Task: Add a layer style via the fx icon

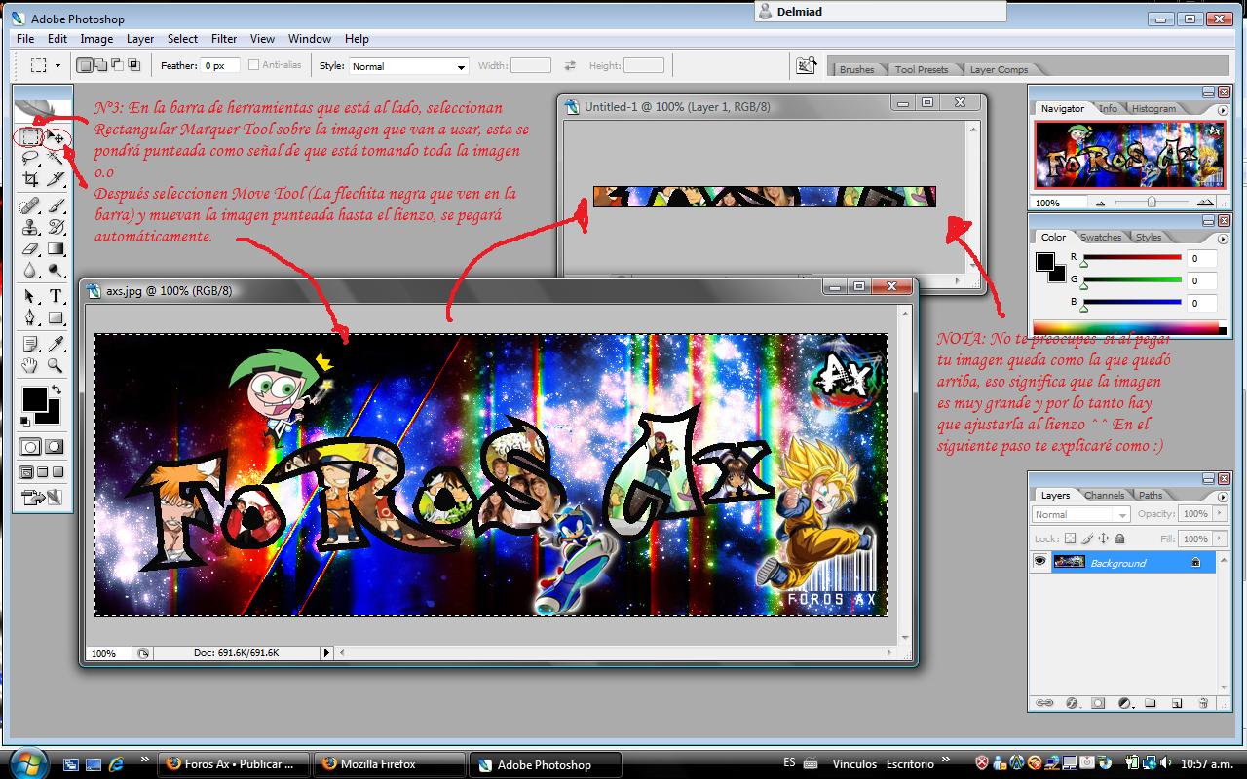Action: coord(1072,702)
